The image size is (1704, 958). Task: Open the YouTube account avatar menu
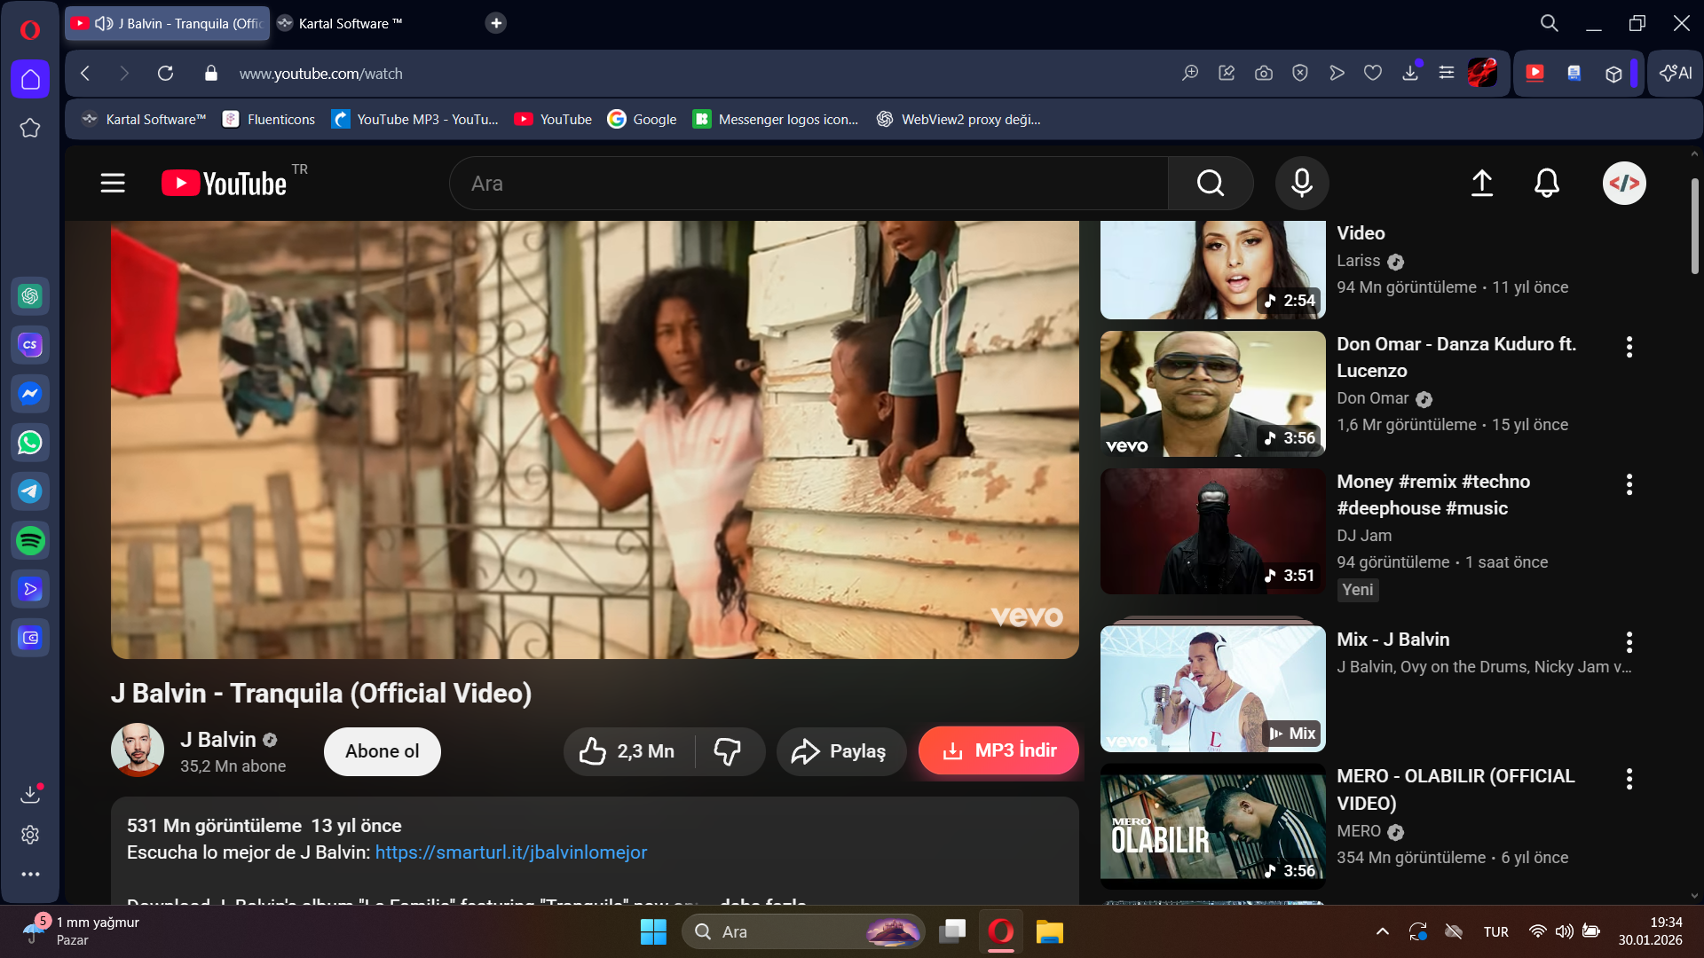(1625, 184)
